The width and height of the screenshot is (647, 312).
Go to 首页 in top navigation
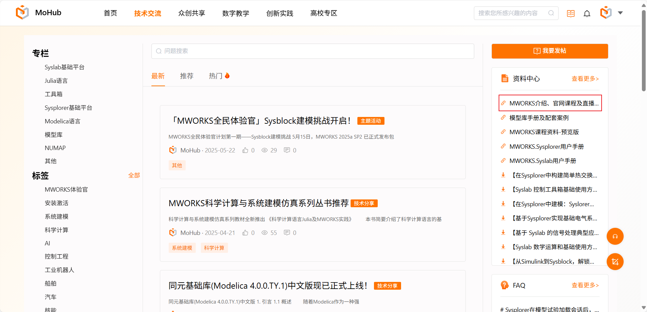click(x=110, y=13)
